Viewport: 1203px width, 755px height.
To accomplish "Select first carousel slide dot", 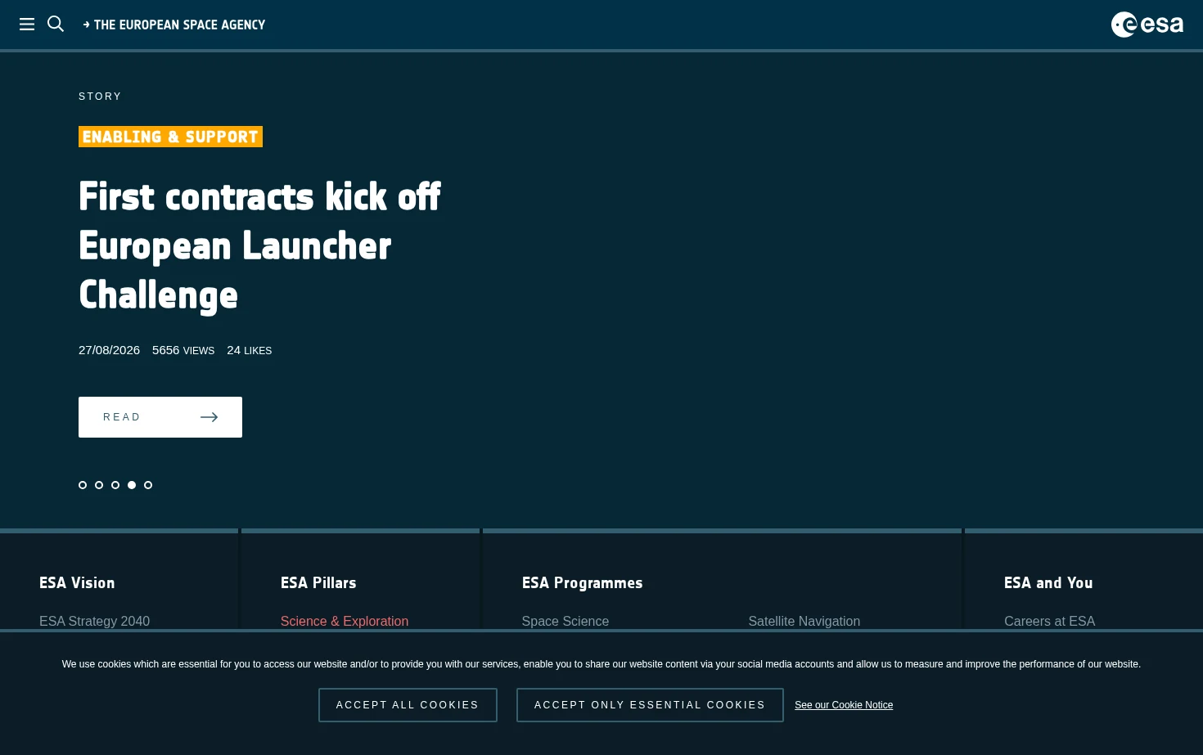I will point(83,485).
